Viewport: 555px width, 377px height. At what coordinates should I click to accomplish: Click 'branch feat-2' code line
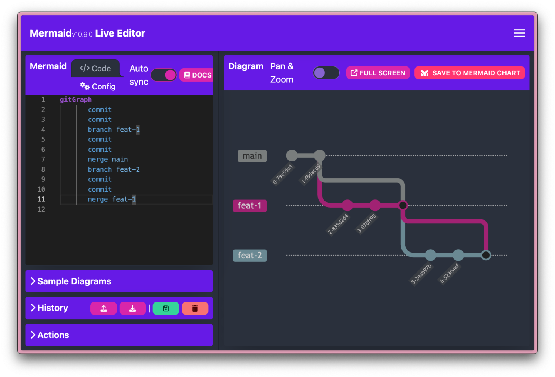pos(114,169)
